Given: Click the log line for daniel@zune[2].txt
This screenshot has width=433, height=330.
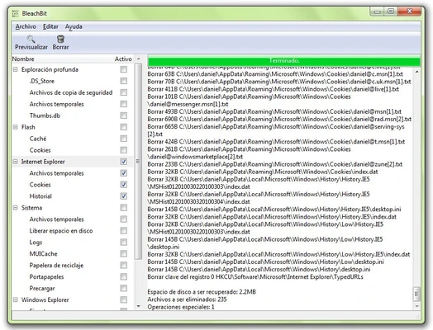Looking at the screenshot, I should click(x=275, y=164).
